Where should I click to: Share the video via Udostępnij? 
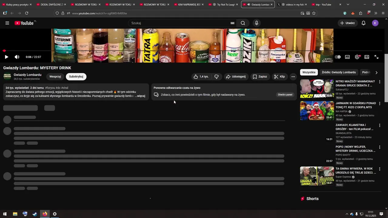[236, 77]
